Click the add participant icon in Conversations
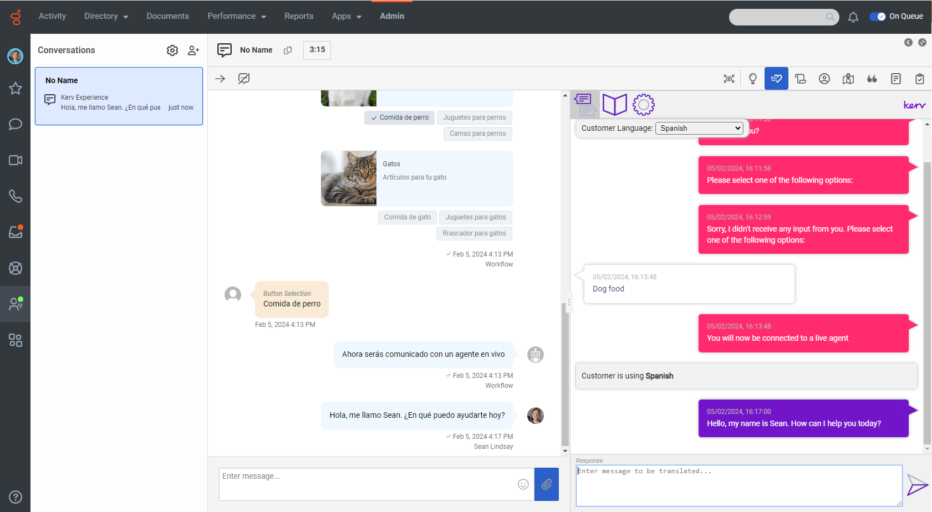This screenshot has height=512, width=932. (193, 50)
